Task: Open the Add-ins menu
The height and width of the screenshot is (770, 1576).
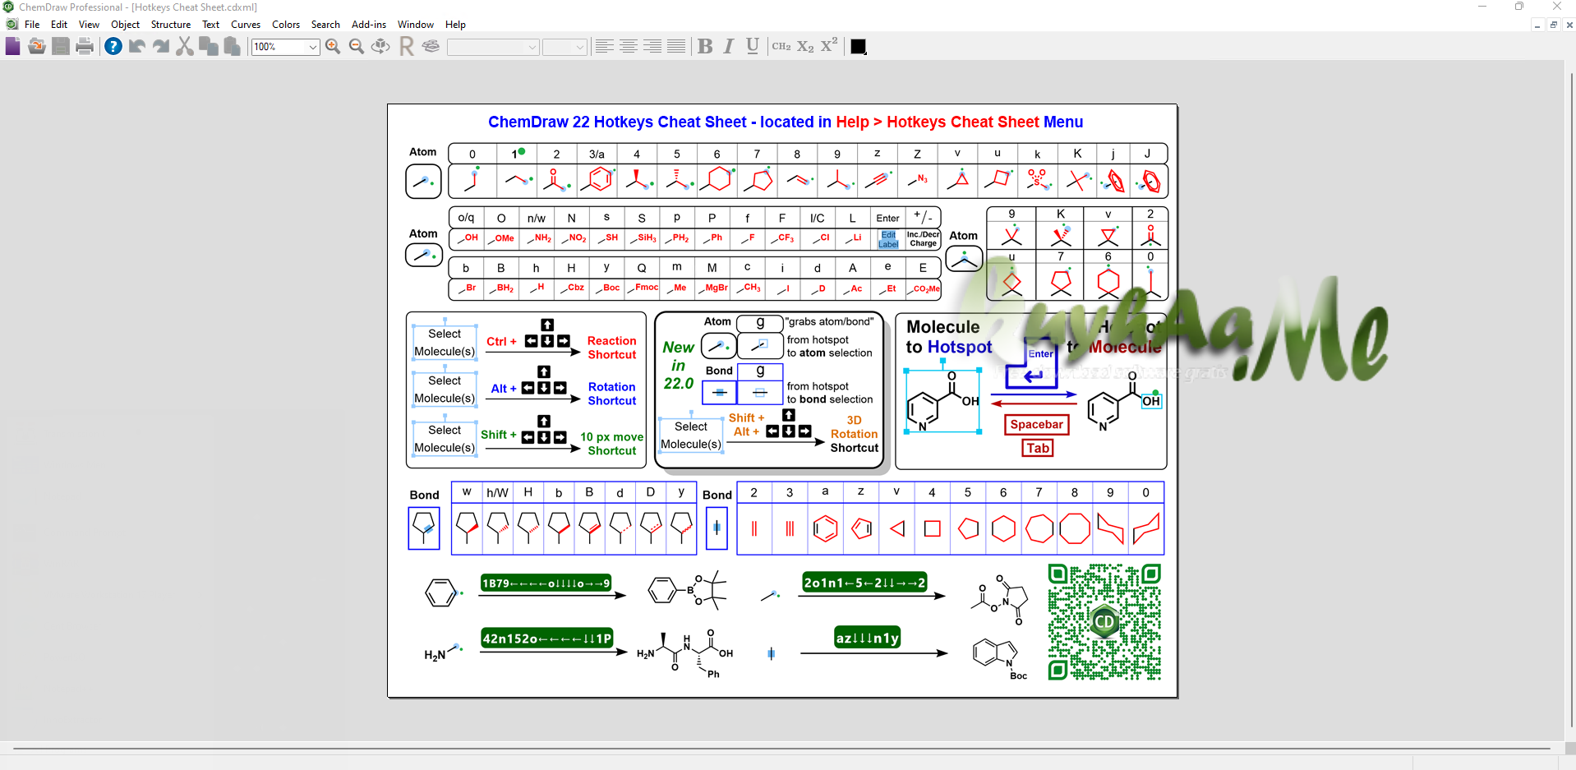Action: [369, 25]
